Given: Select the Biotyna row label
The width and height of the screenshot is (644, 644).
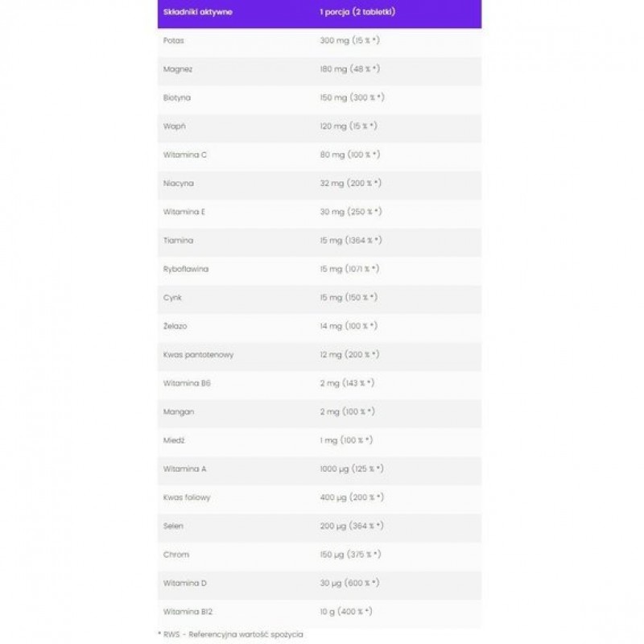Looking at the screenshot, I should pos(175,97).
